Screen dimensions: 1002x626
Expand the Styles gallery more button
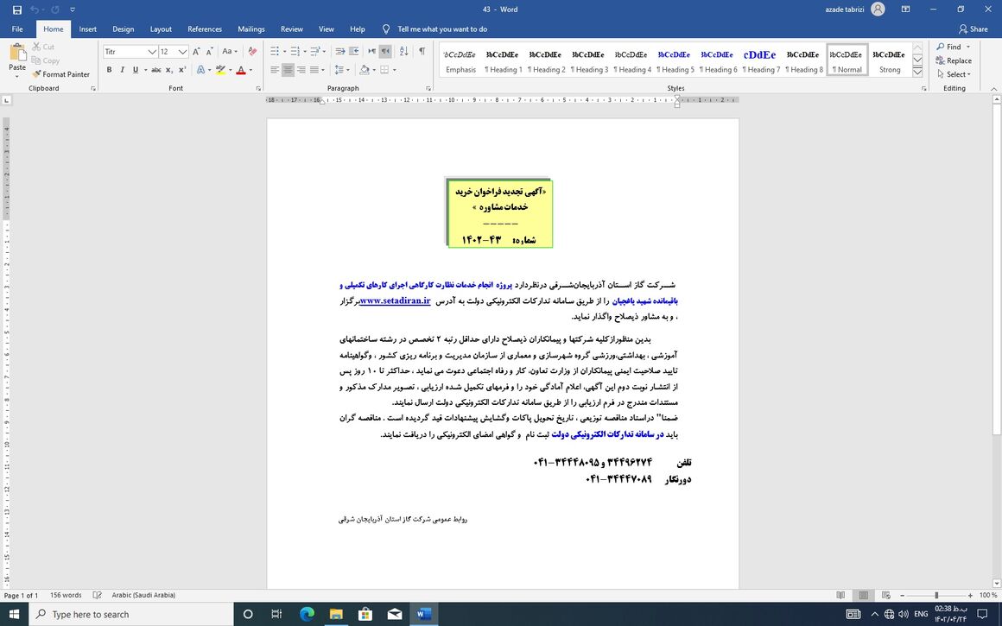[x=917, y=72]
